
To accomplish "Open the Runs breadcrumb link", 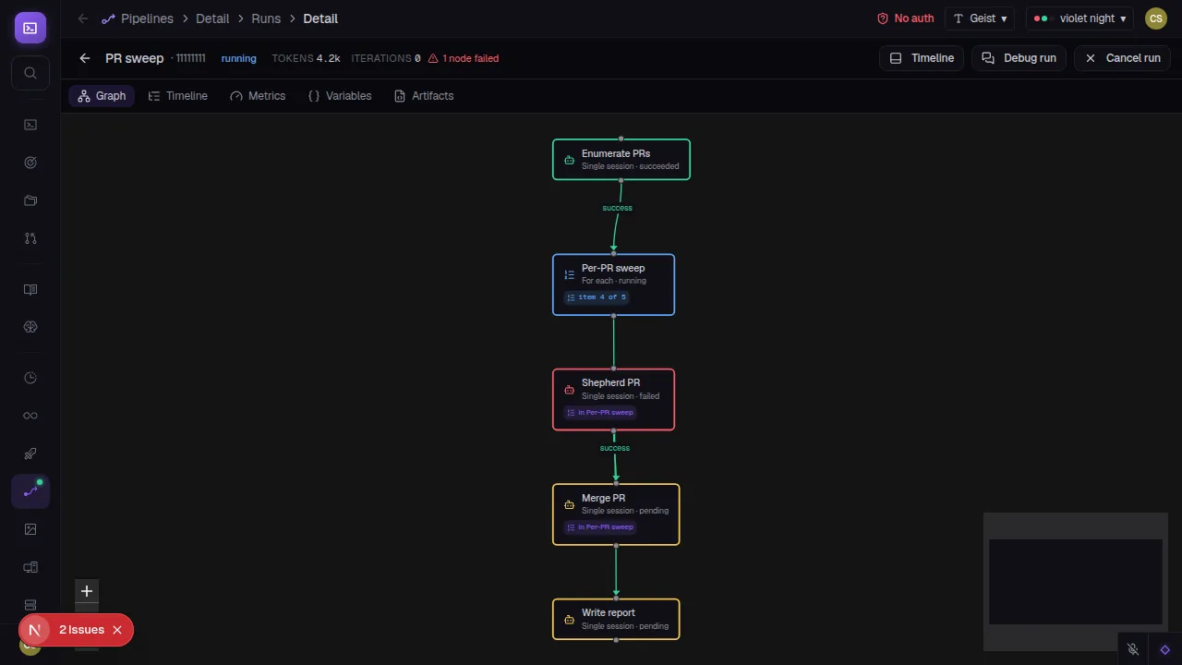I will pyautogui.click(x=266, y=18).
